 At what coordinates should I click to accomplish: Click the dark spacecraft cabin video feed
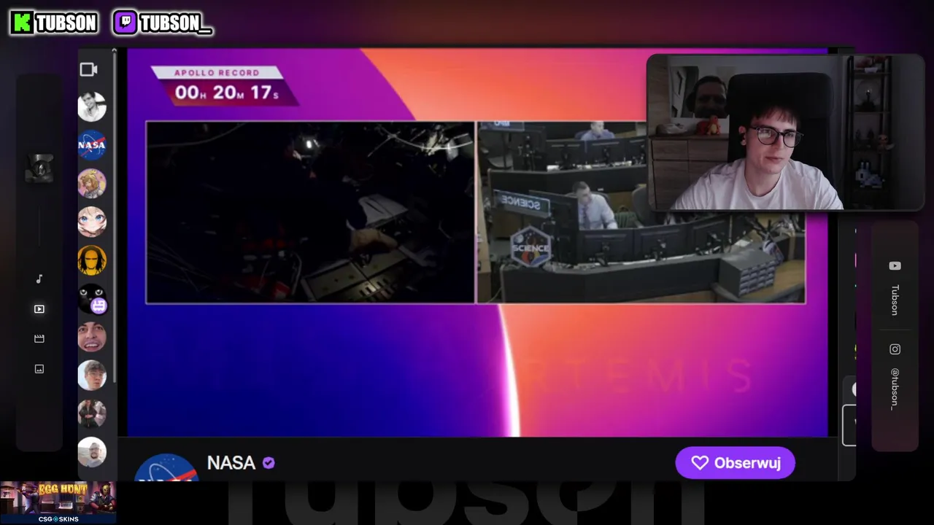tap(310, 212)
